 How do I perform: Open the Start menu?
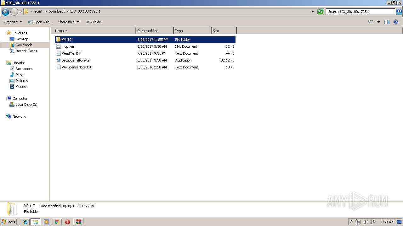[9, 222]
